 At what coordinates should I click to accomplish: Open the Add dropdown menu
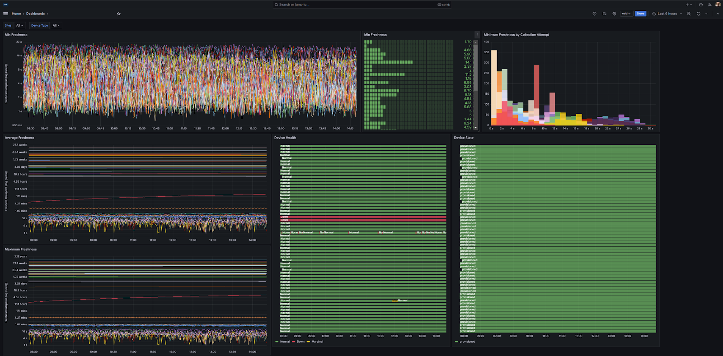coord(626,14)
